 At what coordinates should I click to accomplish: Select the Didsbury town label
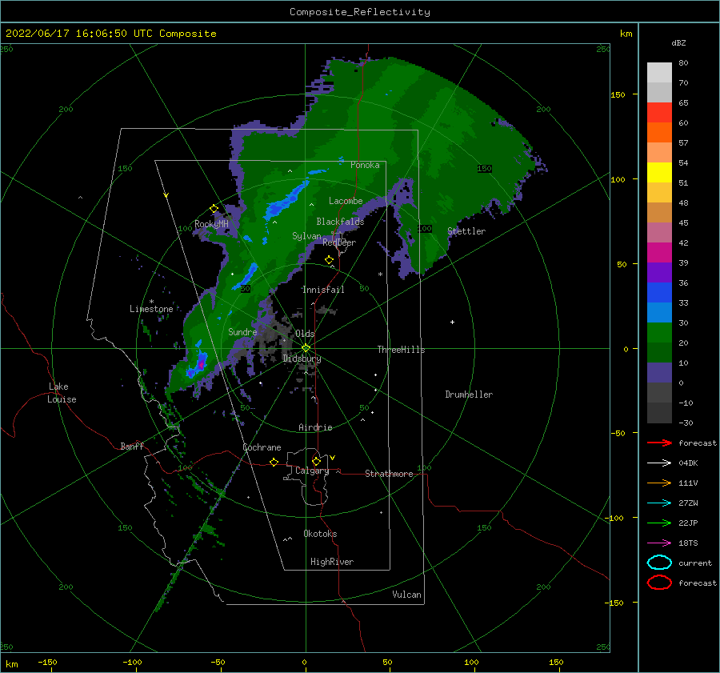302,359
